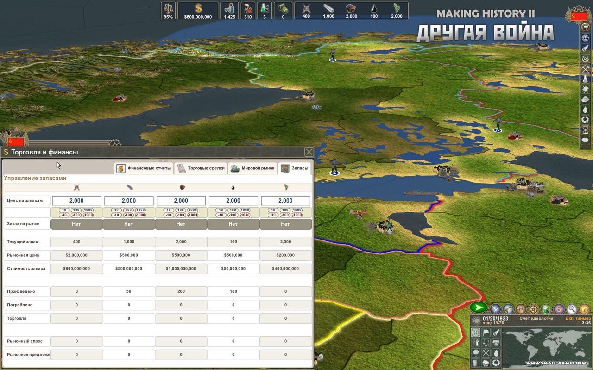Image resolution: width=593 pixels, height=370 pixels.
Task: Switch to the 'Финансовые отчеты' tab
Action: click(144, 168)
